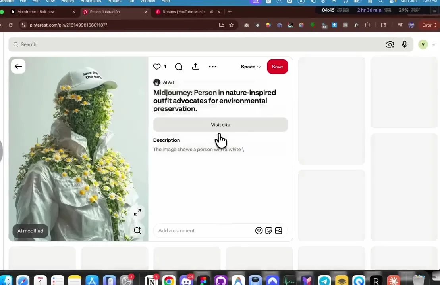Click the flower-covered person pin image
This screenshot has width=440, height=285.
point(78,149)
